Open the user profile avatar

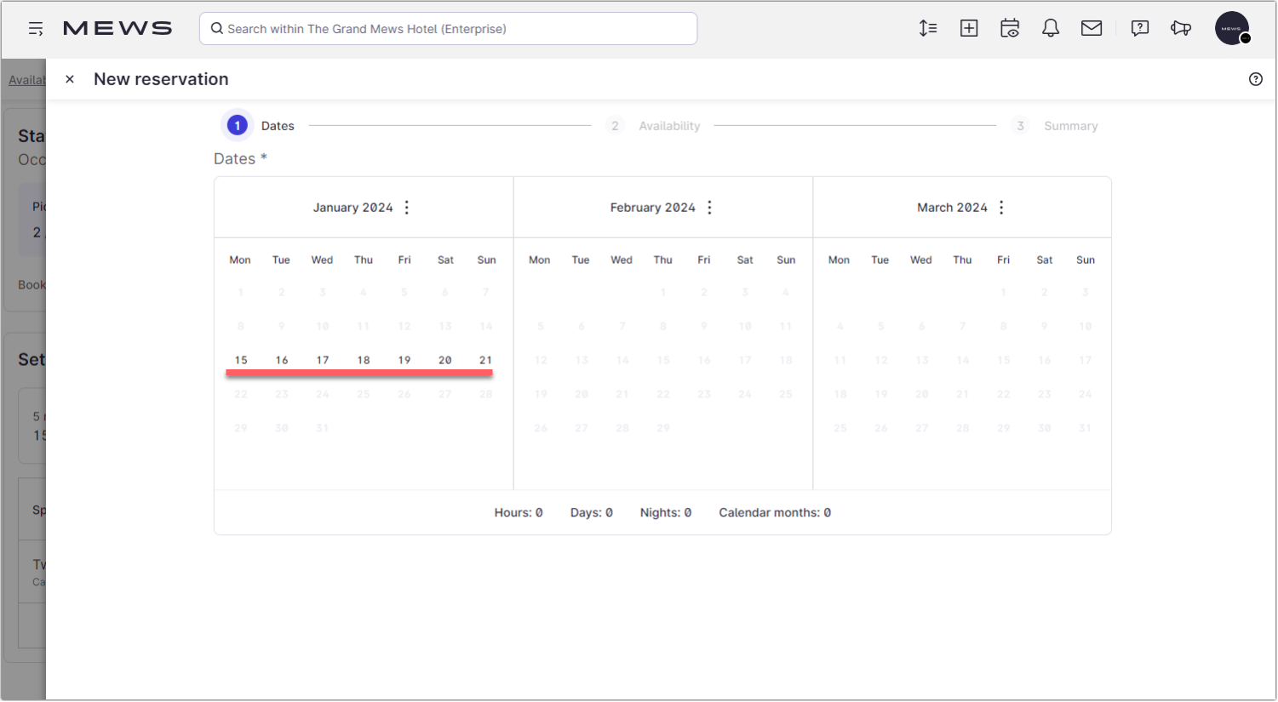pos(1232,28)
